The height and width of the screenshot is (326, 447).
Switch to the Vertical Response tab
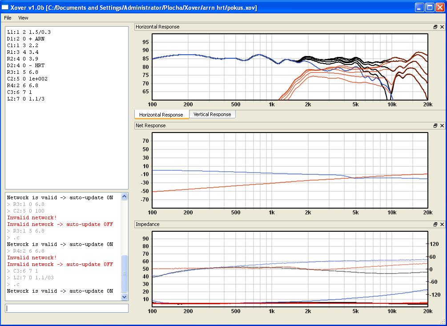pyautogui.click(x=212, y=114)
